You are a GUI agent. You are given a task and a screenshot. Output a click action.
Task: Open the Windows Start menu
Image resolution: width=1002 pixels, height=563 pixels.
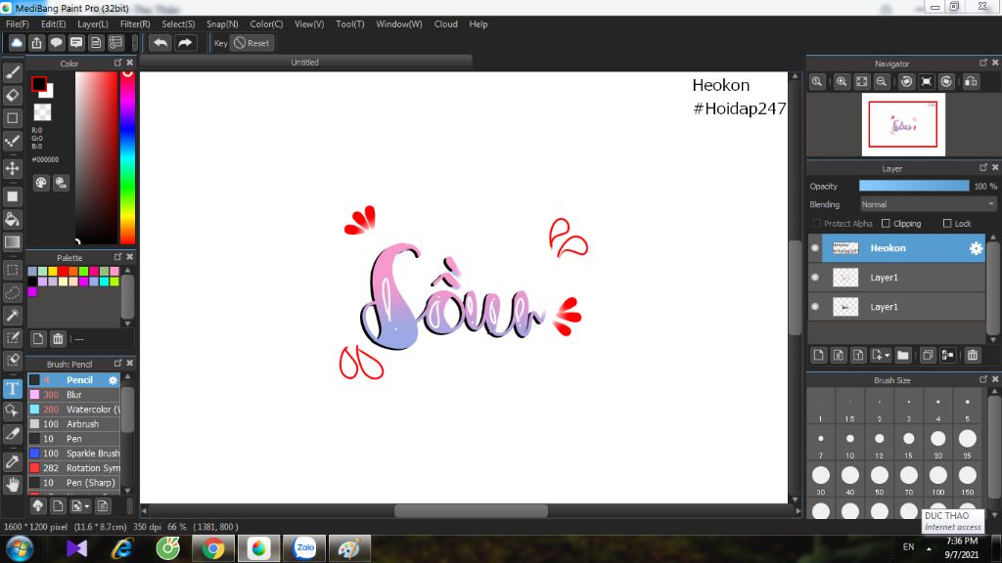[20, 548]
